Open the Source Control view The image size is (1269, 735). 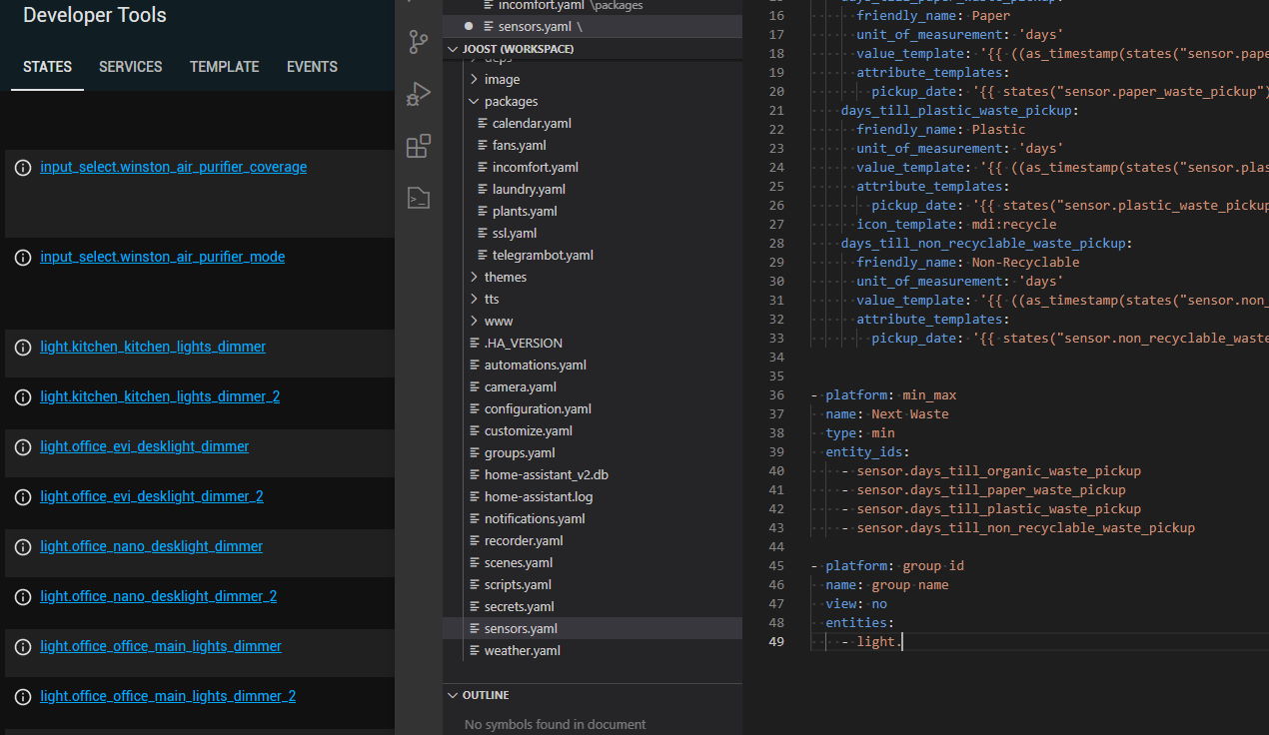coord(418,43)
